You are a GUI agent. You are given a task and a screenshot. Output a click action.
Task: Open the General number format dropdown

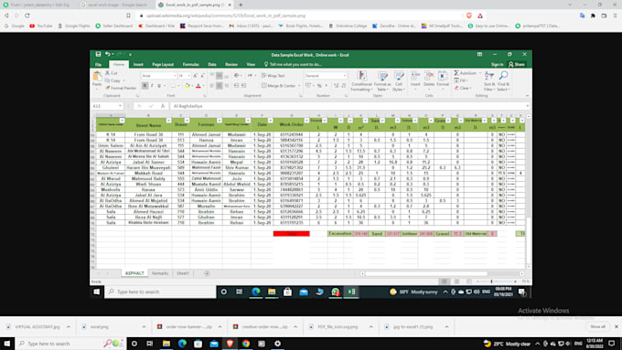pyautogui.click(x=345, y=76)
